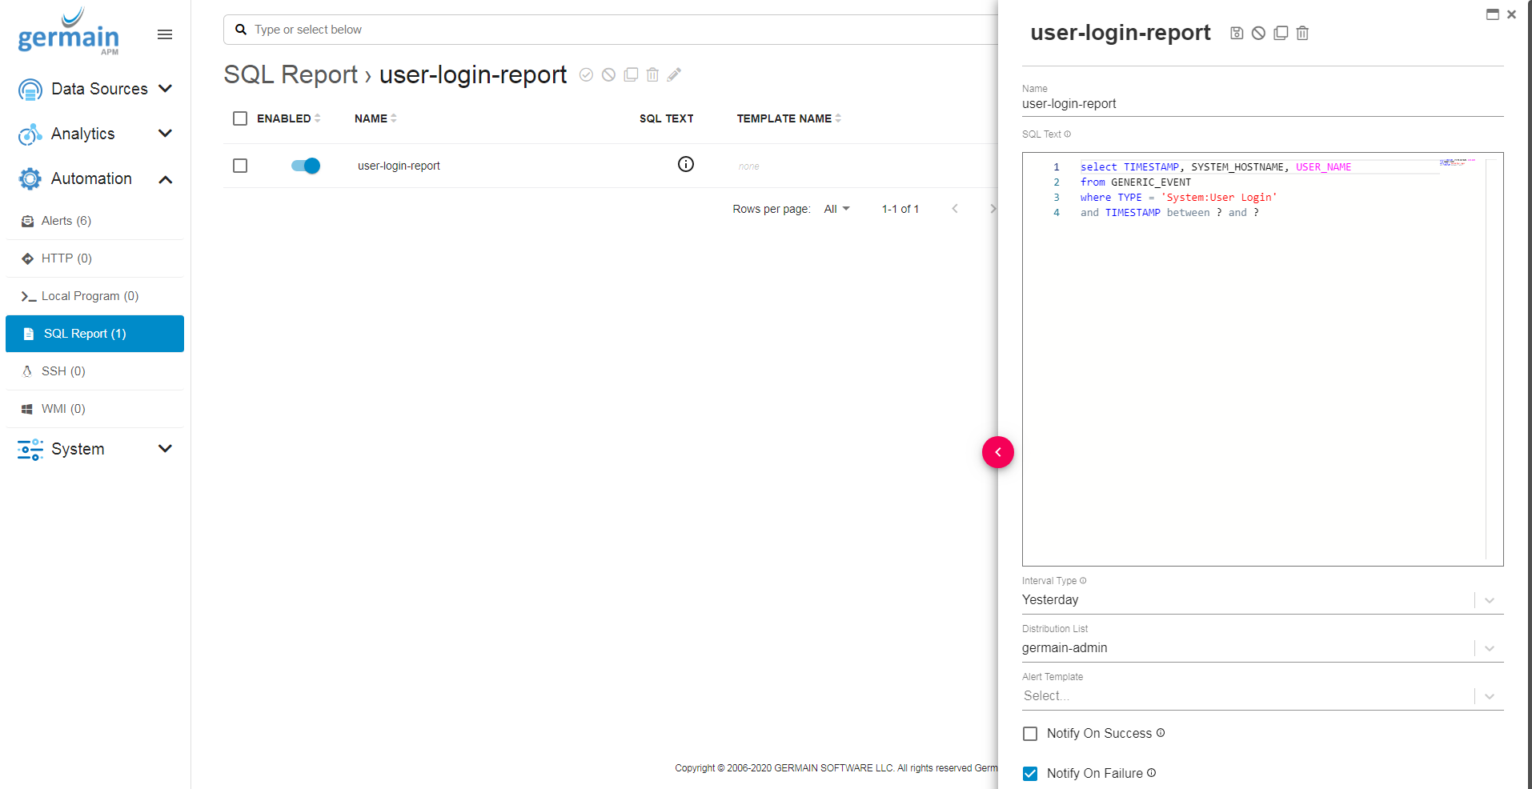Check the Notify On Success checkbox
This screenshot has width=1532, height=789.
[1030, 734]
